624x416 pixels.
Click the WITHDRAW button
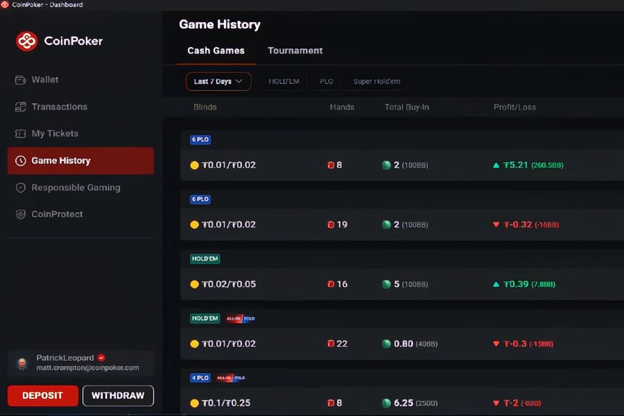tap(118, 396)
